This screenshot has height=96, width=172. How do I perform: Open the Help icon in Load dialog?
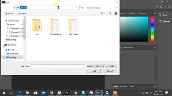click(x=116, y=14)
